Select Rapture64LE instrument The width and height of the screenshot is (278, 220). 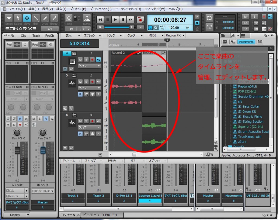coord(247,87)
